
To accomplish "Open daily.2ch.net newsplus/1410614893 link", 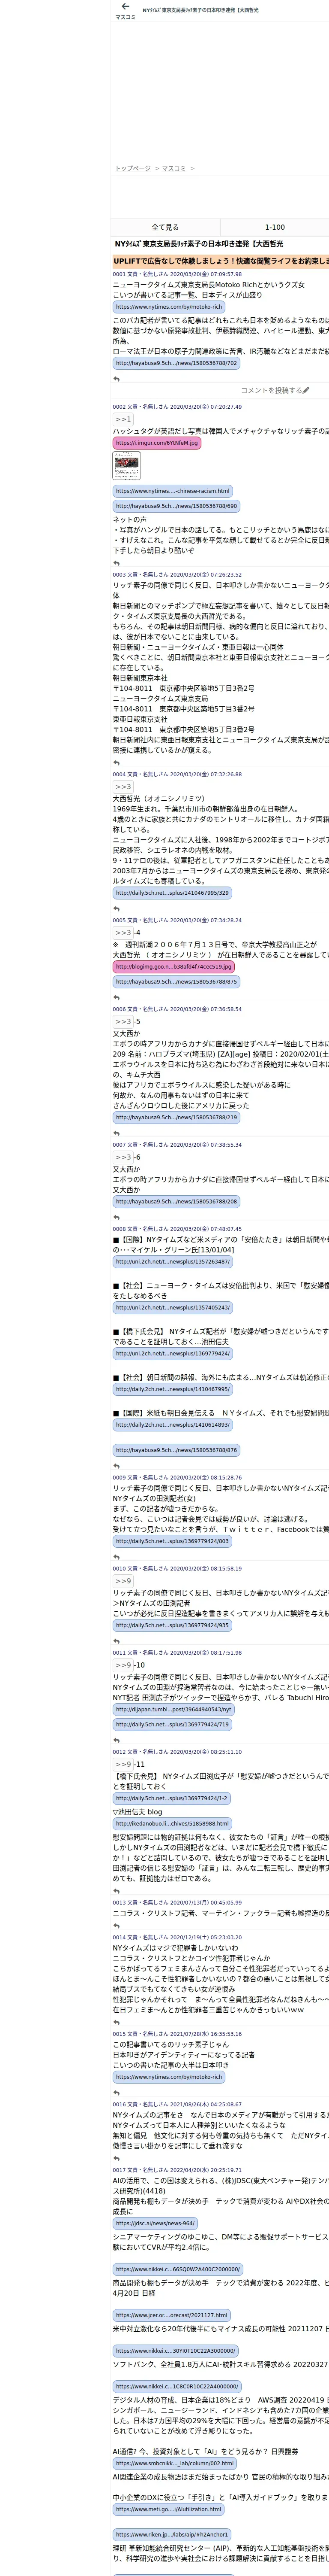I will (x=173, y=1424).
